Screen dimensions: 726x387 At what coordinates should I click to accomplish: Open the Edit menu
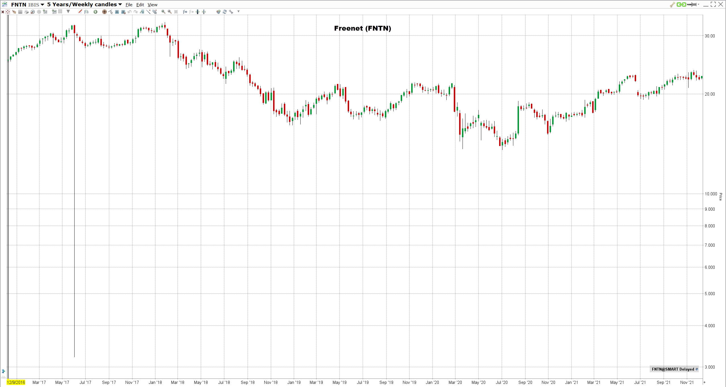click(140, 5)
